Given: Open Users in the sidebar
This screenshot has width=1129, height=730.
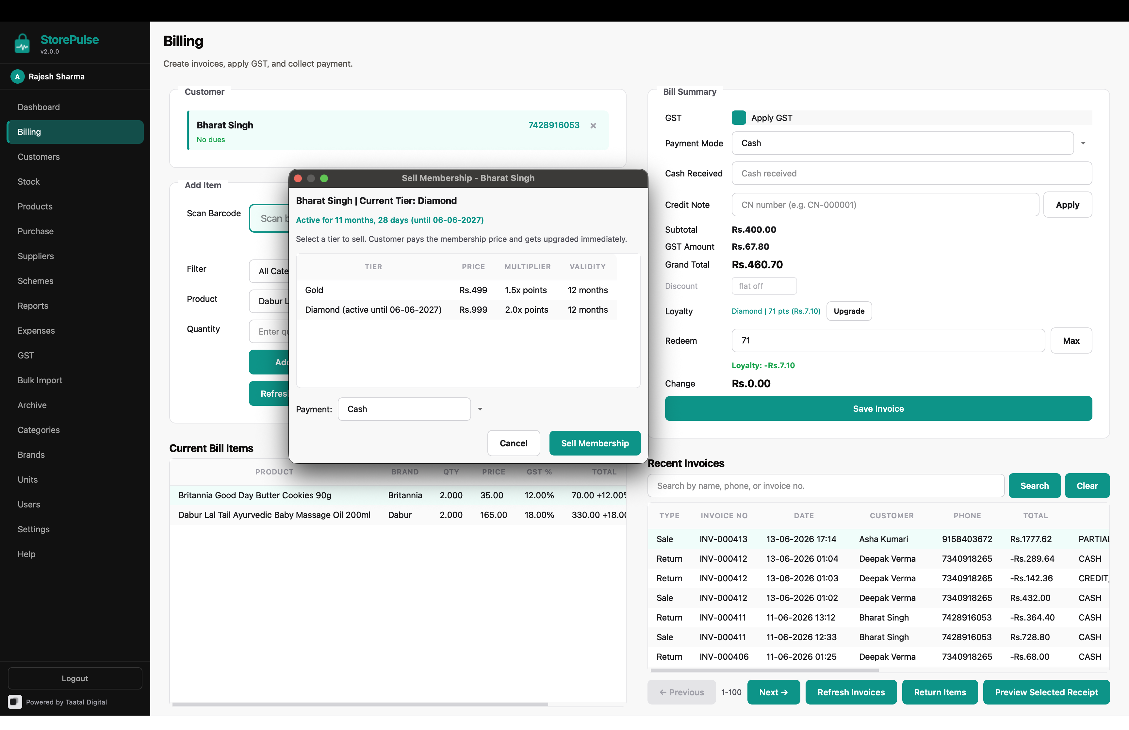Looking at the screenshot, I should pyautogui.click(x=75, y=504).
